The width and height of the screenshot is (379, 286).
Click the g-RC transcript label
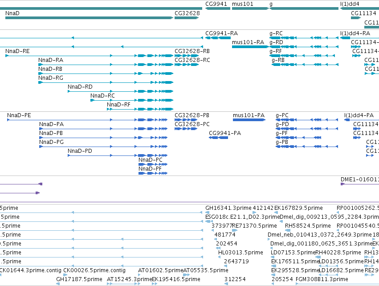(276, 33)
